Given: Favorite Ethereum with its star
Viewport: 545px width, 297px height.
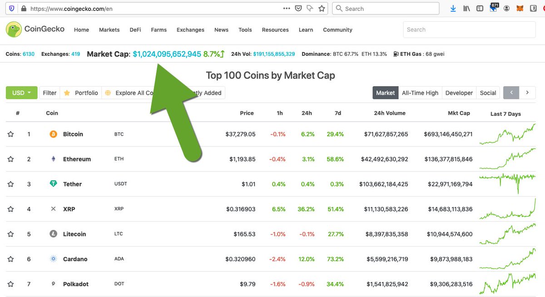Looking at the screenshot, I should tap(10, 159).
